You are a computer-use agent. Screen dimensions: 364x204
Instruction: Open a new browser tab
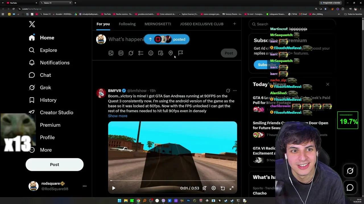pos(75,3)
